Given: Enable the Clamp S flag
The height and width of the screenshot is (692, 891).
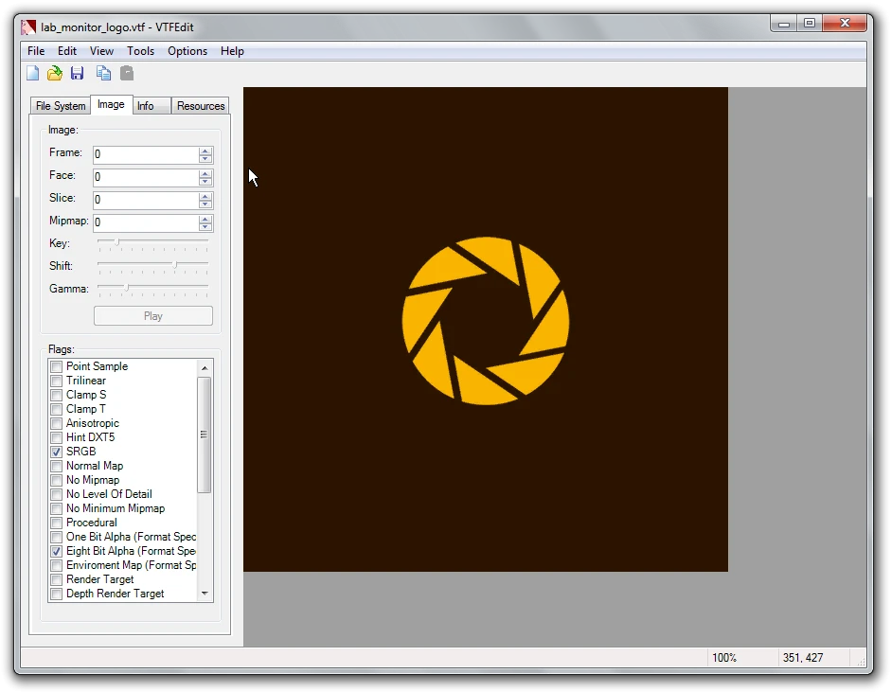Looking at the screenshot, I should (x=57, y=396).
